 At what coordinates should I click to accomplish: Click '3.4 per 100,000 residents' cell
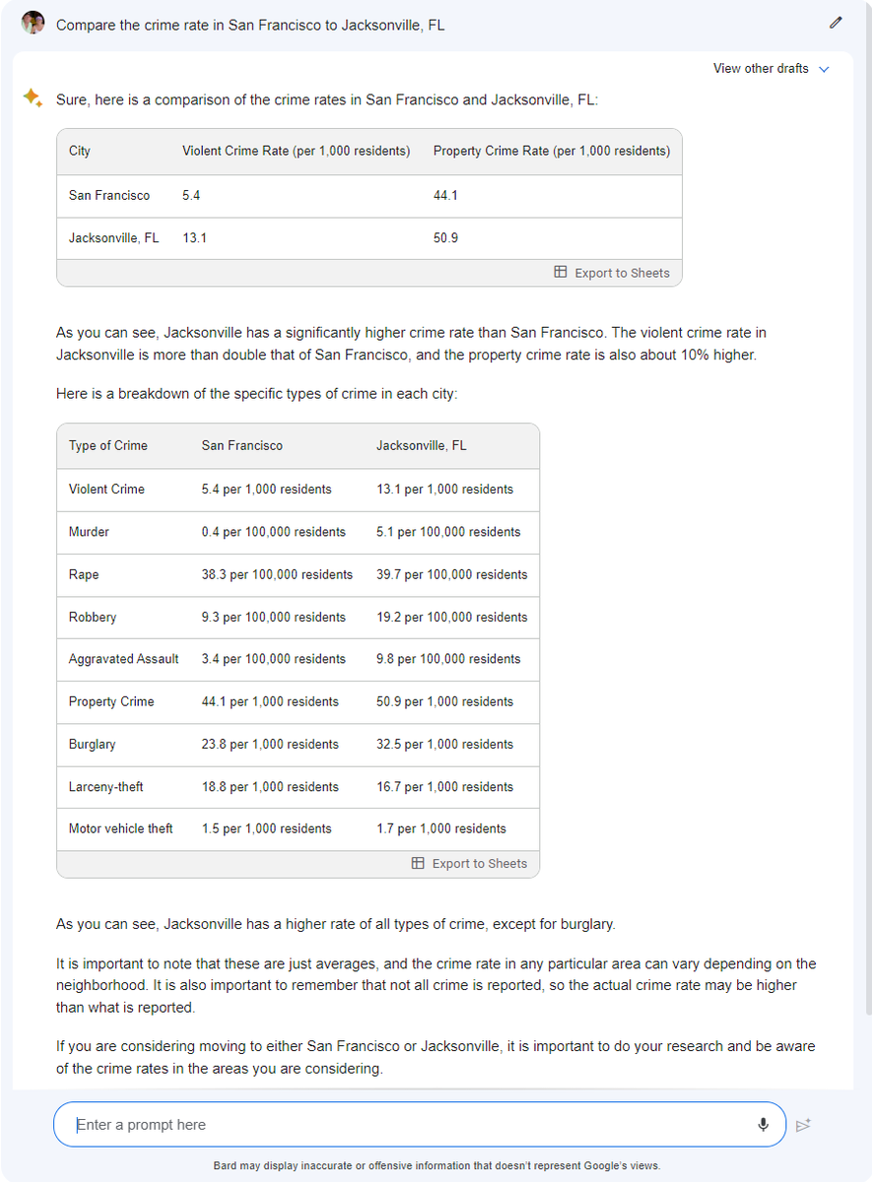tap(274, 659)
